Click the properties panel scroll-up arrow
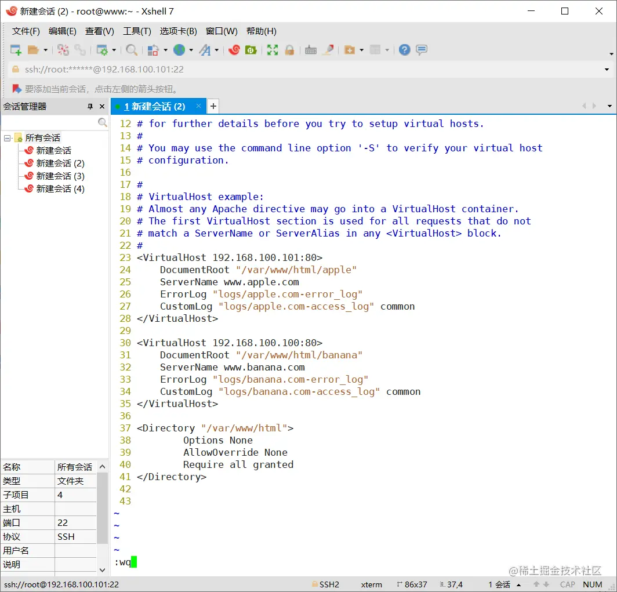Image resolution: width=617 pixels, height=592 pixels. pyautogui.click(x=102, y=467)
